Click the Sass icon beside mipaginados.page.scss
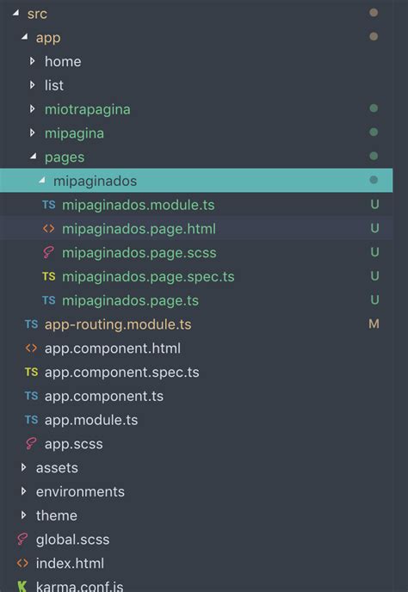The width and height of the screenshot is (408, 592). [x=48, y=252]
